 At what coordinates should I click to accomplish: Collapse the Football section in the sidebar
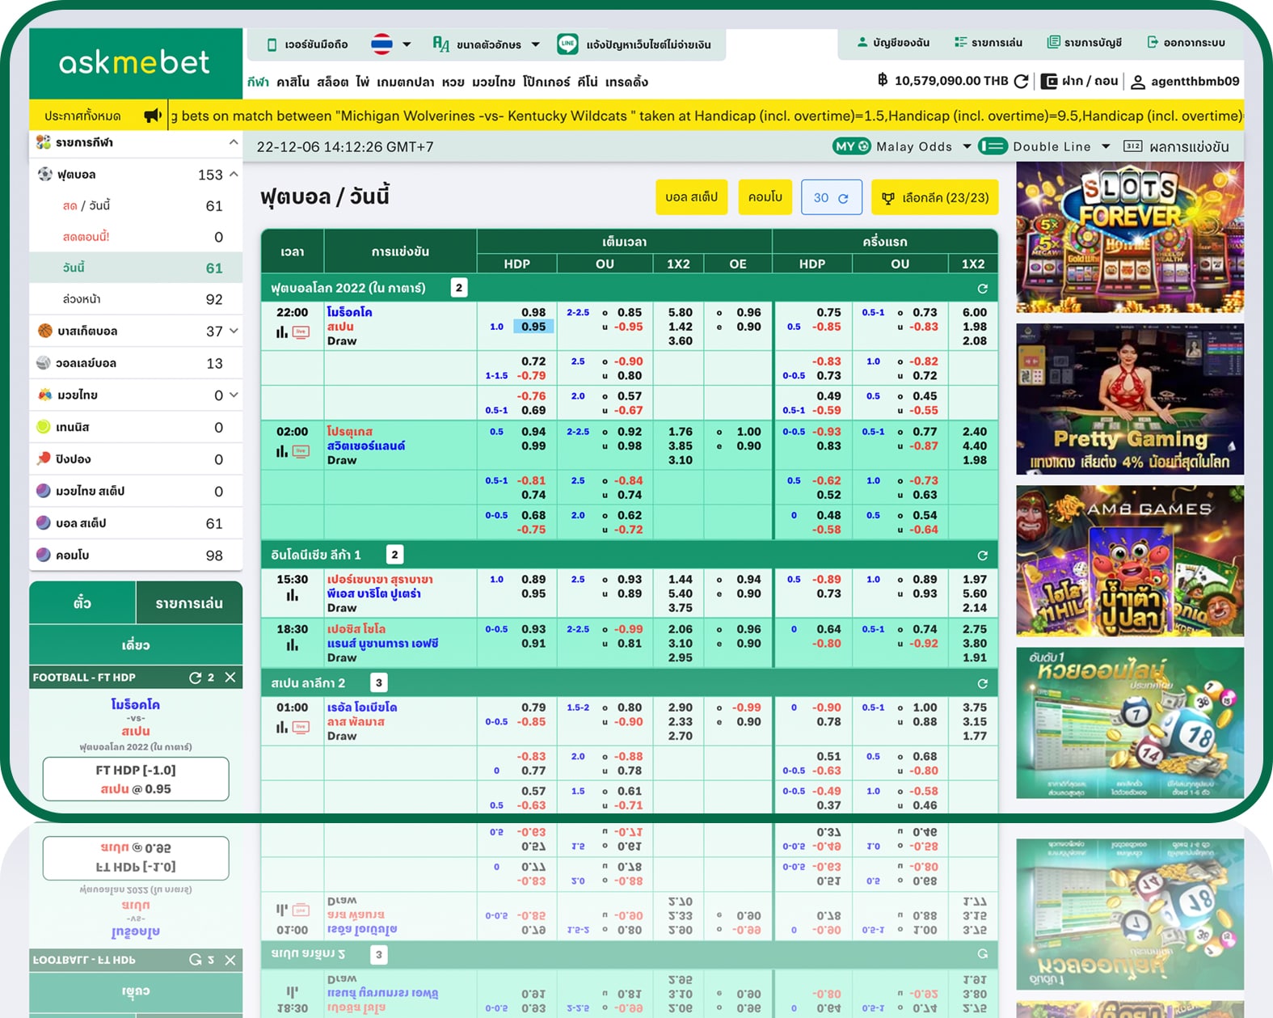(234, 174)
